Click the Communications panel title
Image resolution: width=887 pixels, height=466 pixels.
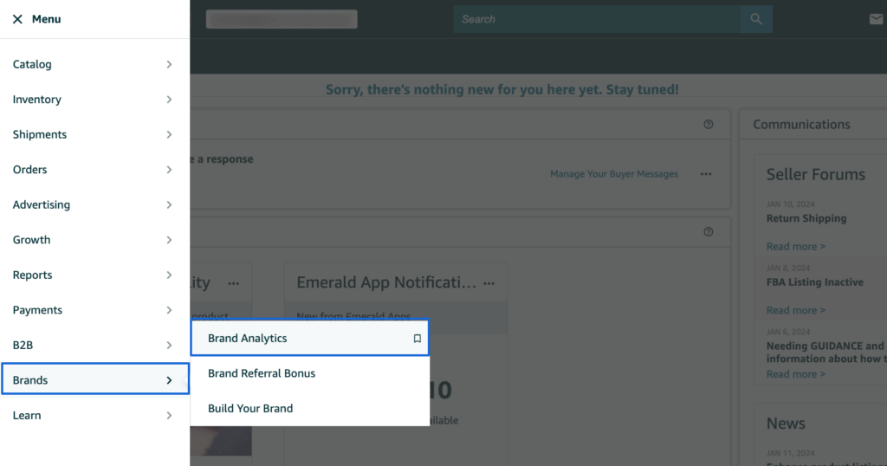click(801, 125)
